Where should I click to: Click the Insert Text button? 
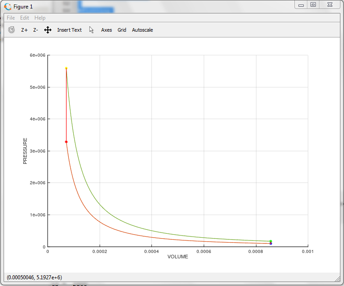click(69, 30)
